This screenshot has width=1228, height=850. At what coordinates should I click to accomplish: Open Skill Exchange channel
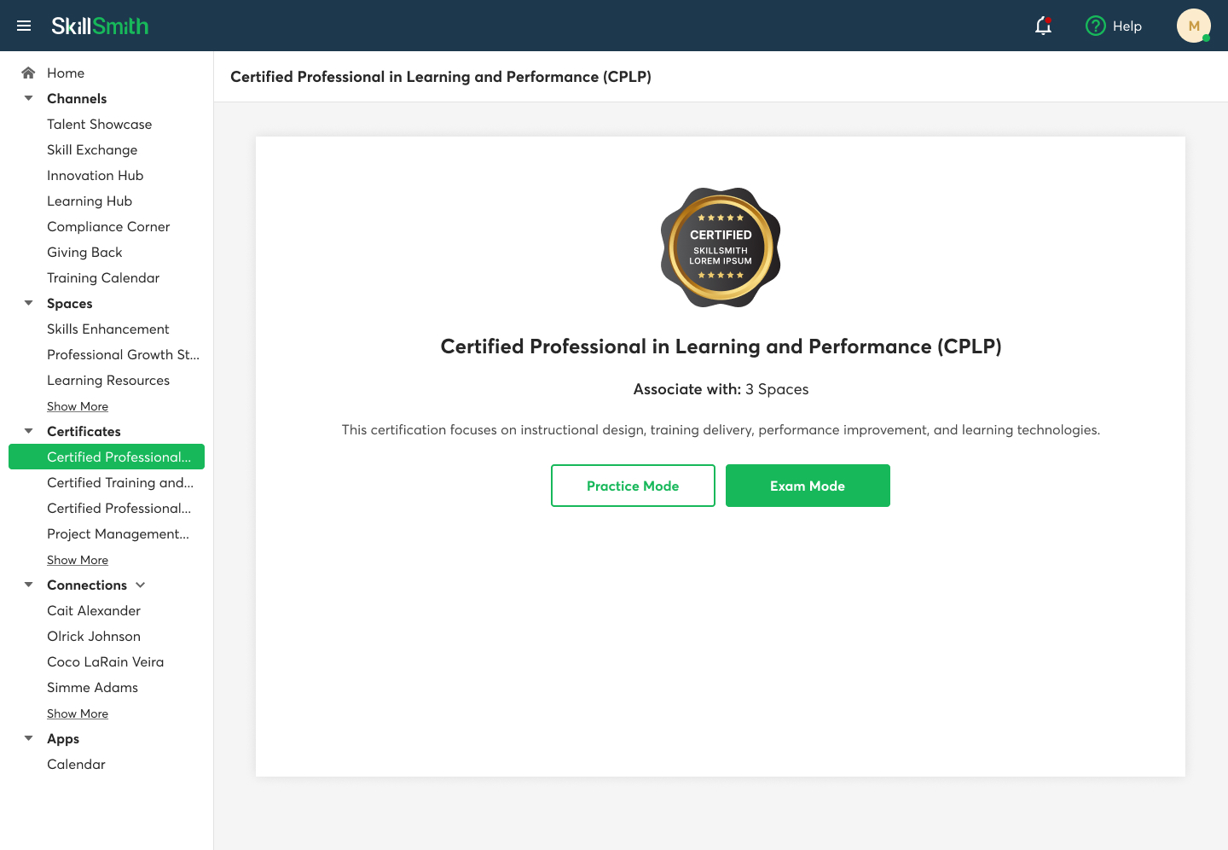[x=92, y=149]
